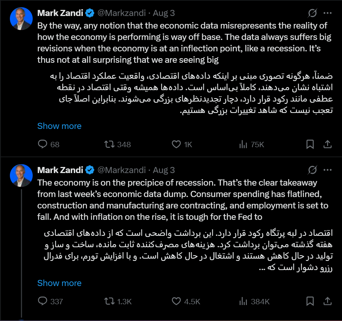Share the second tweet about recession
The image size is (342, 321).
[x=328, y=302]
